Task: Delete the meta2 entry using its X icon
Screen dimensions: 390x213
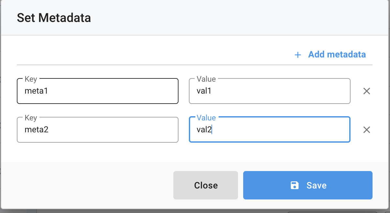Action: (366, 130)
